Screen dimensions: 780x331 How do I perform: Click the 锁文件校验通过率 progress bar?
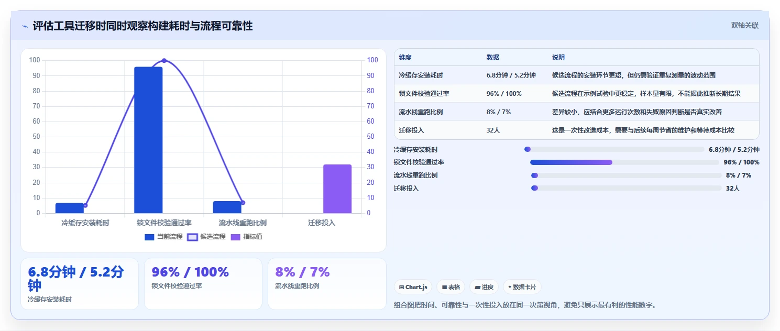click(624, 162)
